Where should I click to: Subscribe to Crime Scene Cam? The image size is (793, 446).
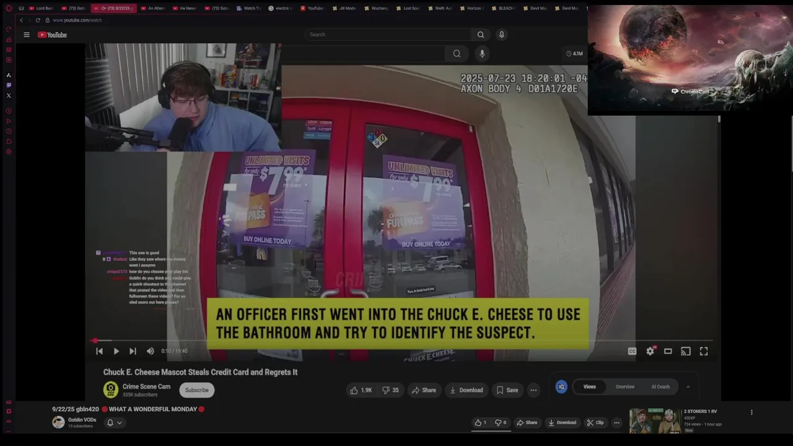coord(197,390)
